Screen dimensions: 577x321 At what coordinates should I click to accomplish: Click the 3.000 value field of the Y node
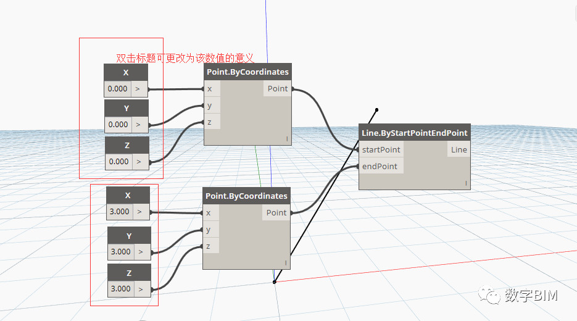121,252
